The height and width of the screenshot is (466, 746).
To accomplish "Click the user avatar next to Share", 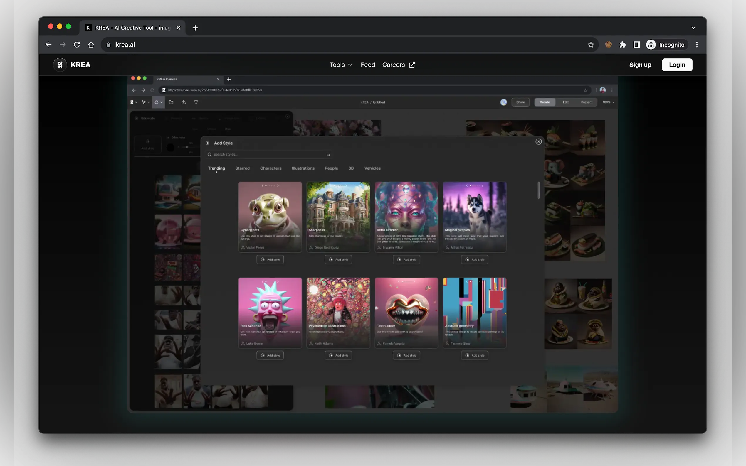I will pyautogui.click(x=503, y=102).
